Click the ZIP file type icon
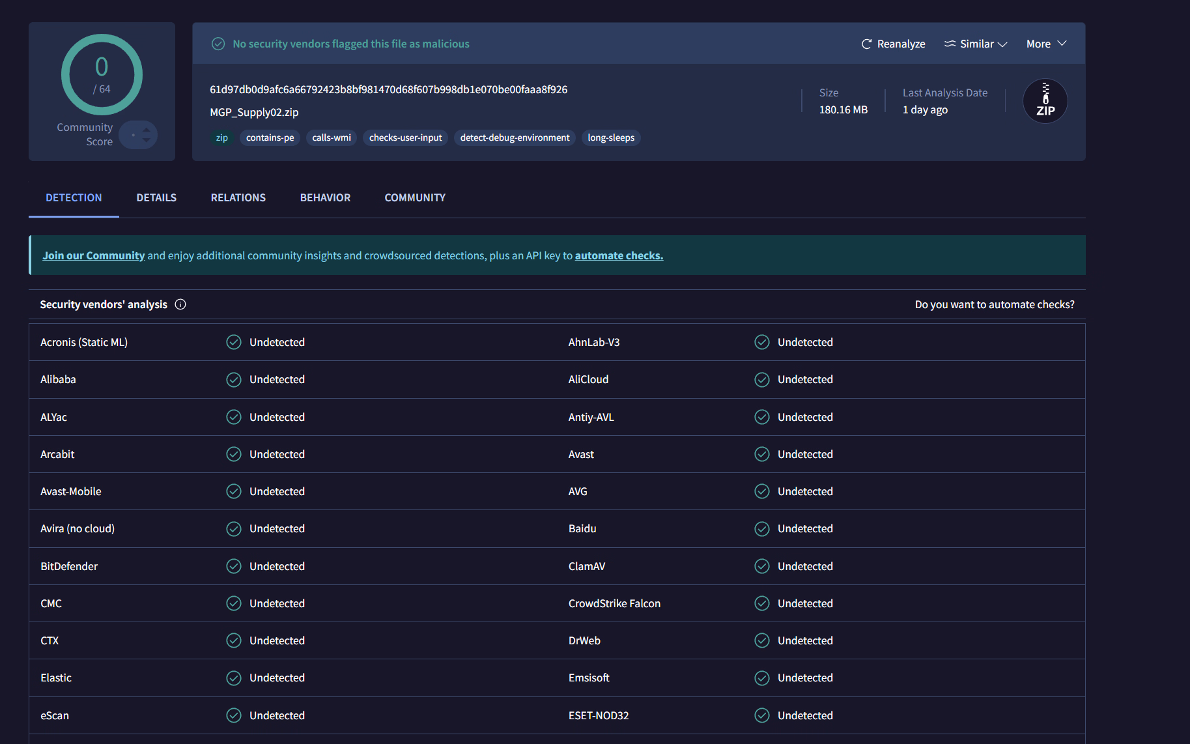 (x=1045, y=101)
